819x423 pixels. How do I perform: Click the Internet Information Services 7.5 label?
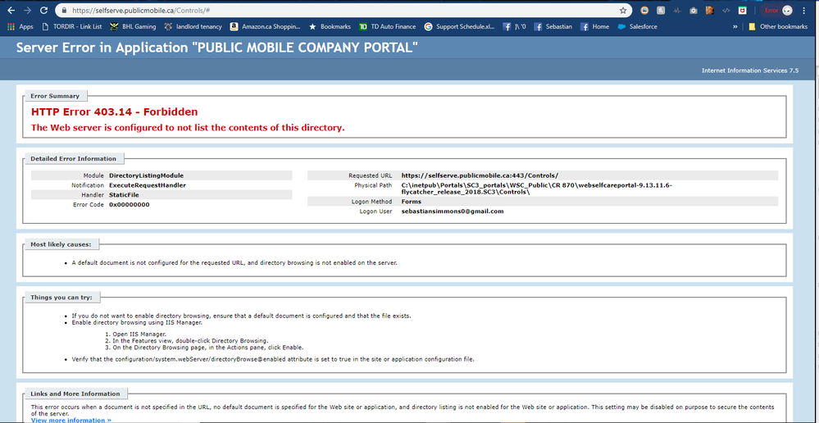[x=750, y=70]
